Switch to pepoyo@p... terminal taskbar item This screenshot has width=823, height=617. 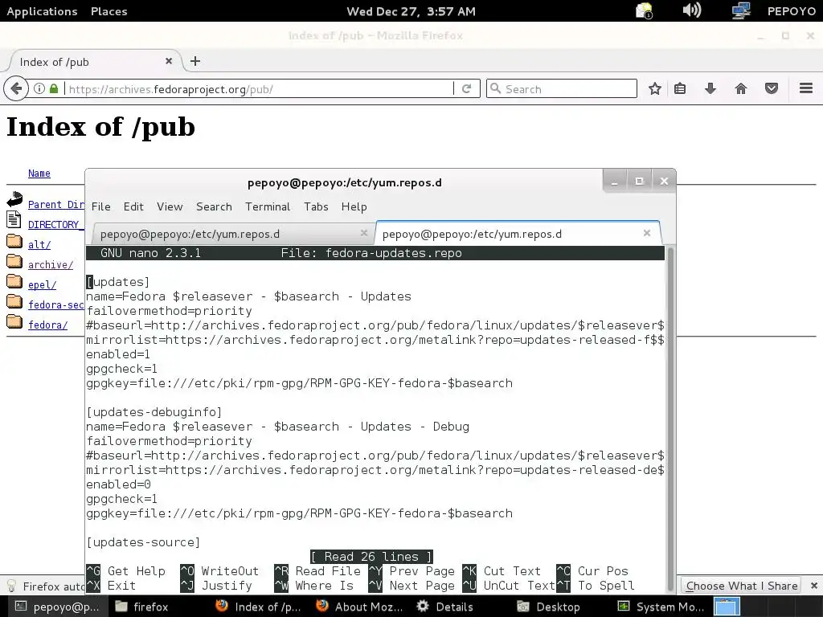[56, 607]
